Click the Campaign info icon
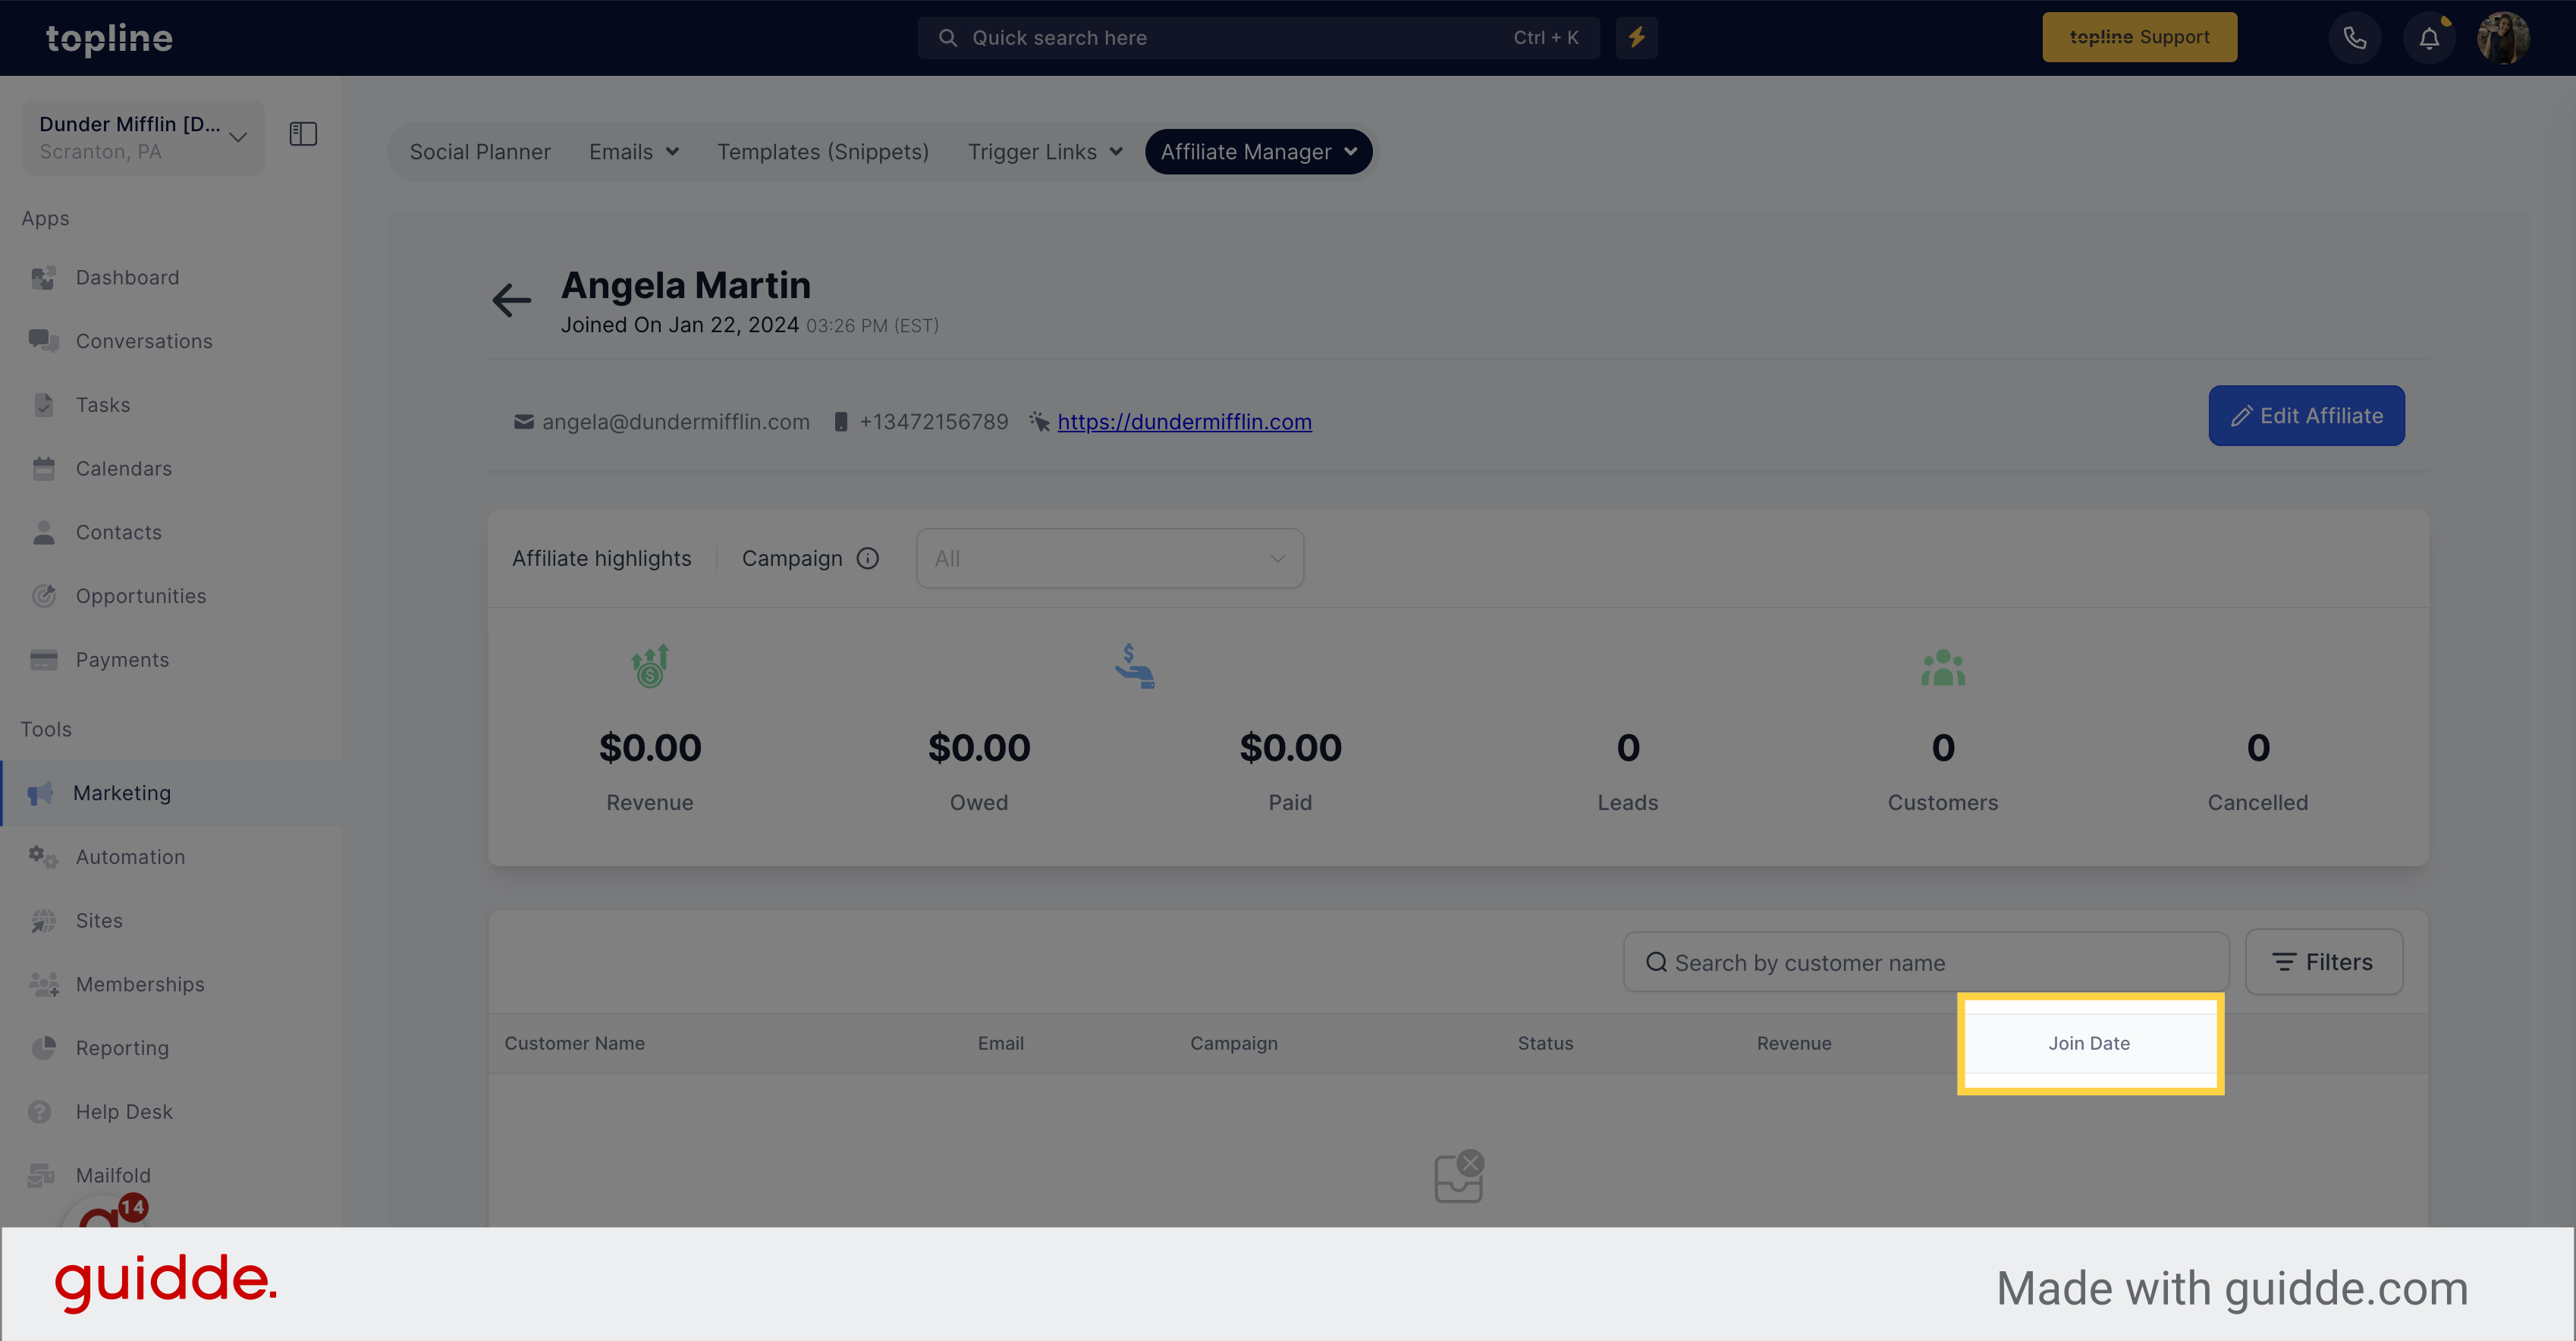The width and height of the screenshot is (2576, 1341). pyautogui.click(x=867, y=558)
